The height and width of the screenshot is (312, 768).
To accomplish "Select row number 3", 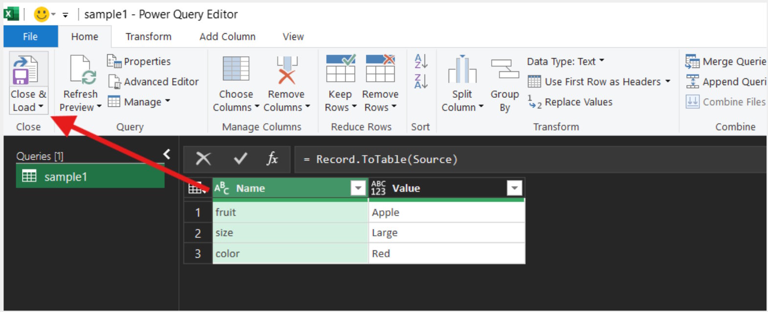I will pyautogui.click(x=198, y=253).
